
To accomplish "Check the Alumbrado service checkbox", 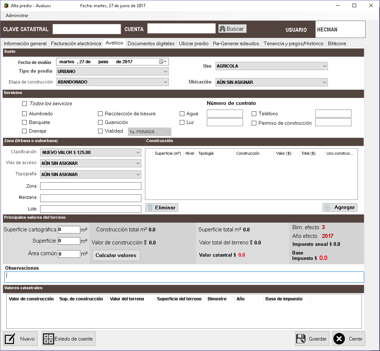I will pyautogui.click(x=25, y=114).
